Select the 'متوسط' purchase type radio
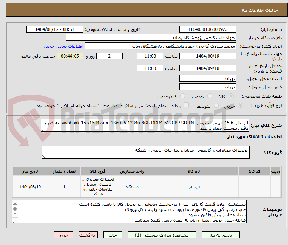The height and width of the screenshot is (245, 288). click(x=216, y=106)
